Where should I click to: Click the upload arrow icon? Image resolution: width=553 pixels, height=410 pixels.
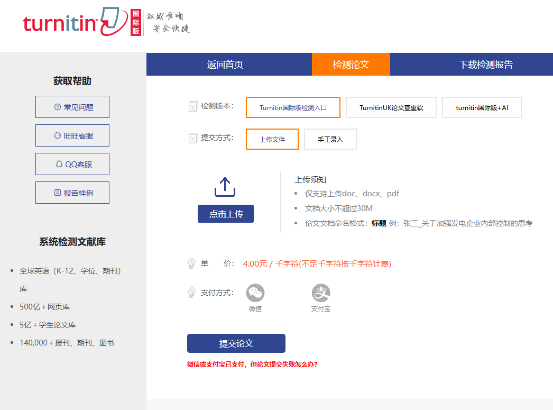pos(225,187)
